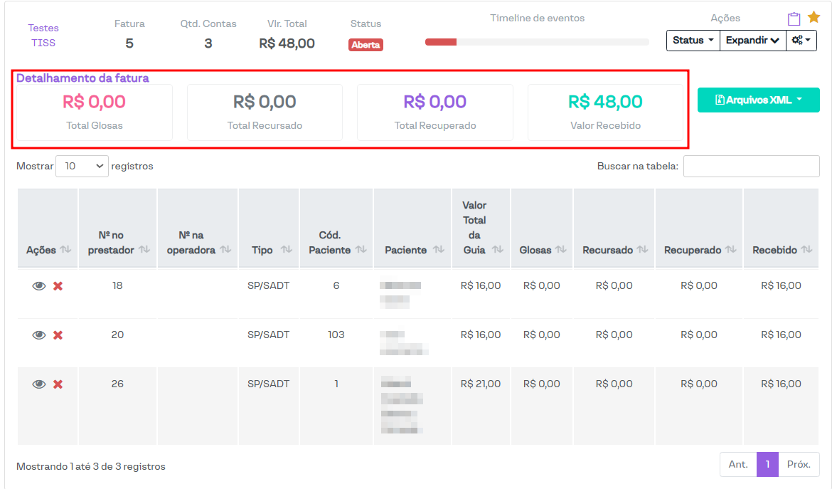Expand the Expandir dropdown
Image resolution: width=832 pixels, height=489 pixels.
752,41
